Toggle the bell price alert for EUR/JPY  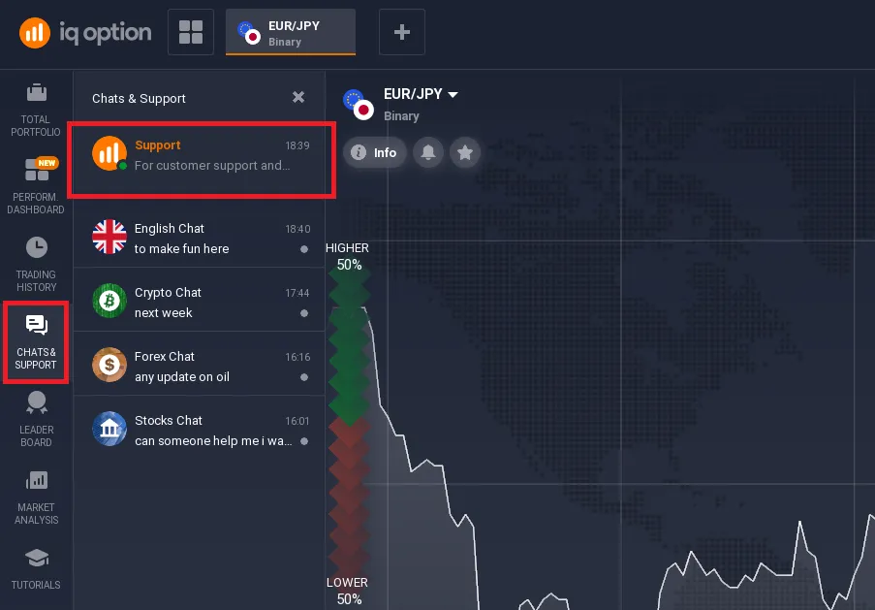[x=427, y=152]
